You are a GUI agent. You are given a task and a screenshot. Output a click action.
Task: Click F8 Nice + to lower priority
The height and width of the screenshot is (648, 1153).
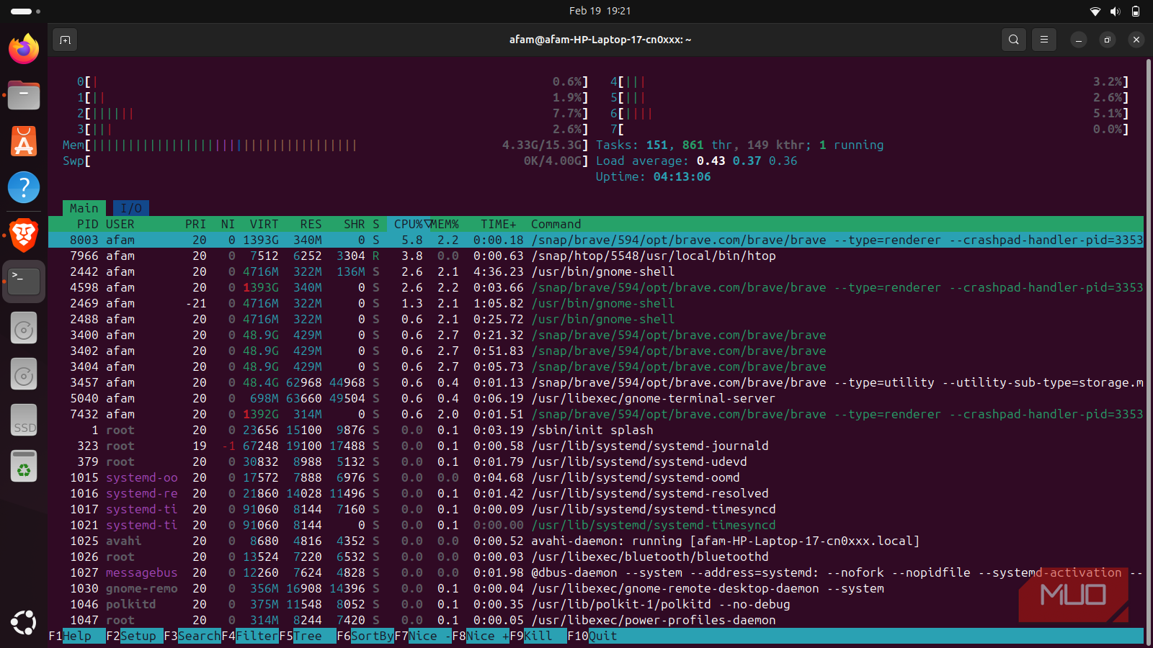pyautogui.click(x=481, y=636)
